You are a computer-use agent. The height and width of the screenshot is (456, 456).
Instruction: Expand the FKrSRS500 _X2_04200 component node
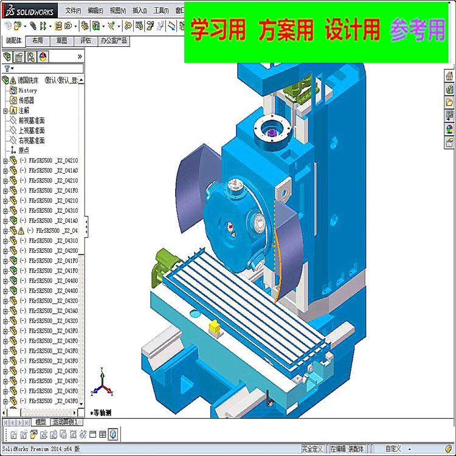(x=5, y=251)
